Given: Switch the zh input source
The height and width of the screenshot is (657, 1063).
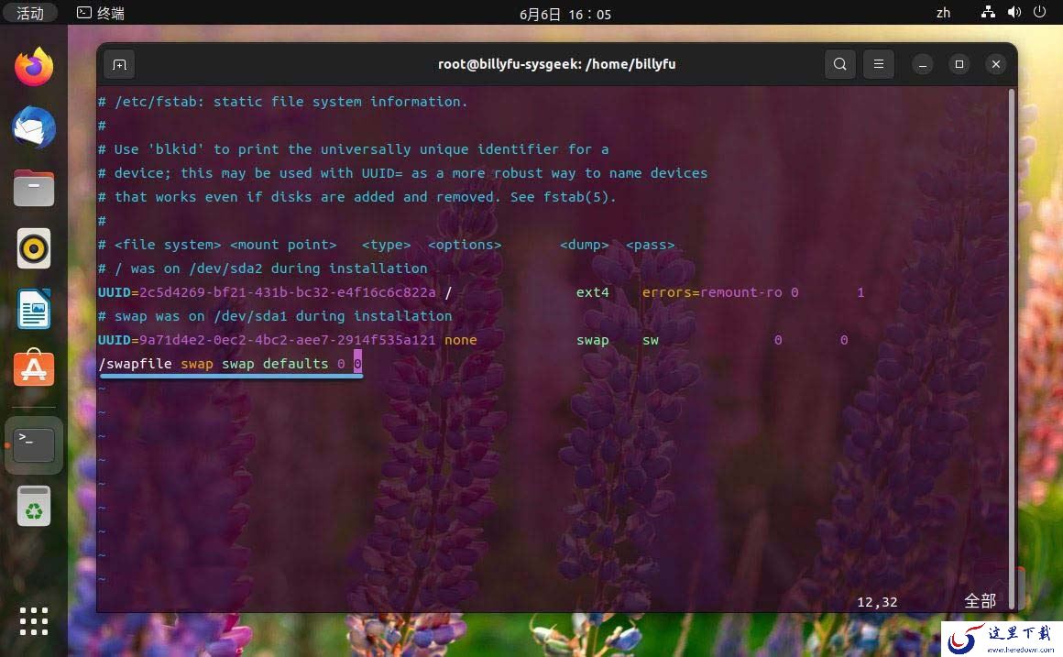Looking at the screenshot, I should tap(943, 13).
